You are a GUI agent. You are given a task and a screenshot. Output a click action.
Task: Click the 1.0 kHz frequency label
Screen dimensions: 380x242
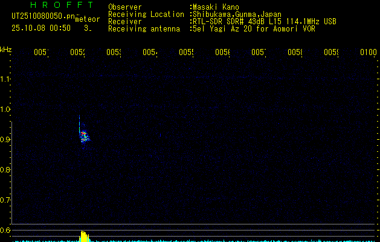tap(5, 110)
